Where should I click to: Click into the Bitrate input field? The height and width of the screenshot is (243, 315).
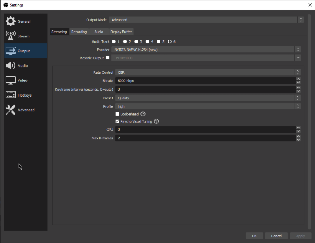205,81
